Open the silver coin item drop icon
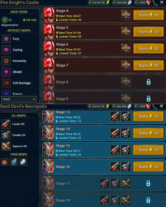 pos(23,162)
